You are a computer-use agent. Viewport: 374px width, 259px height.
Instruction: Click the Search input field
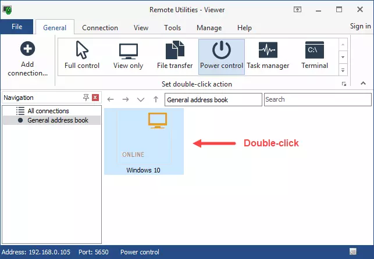pos(317,99)
